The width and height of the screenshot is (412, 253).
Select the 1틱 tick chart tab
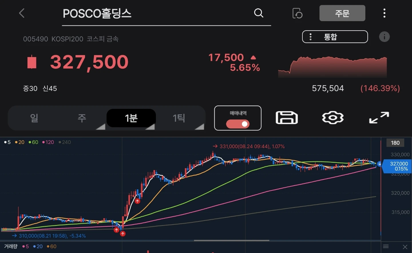point(179,118)
